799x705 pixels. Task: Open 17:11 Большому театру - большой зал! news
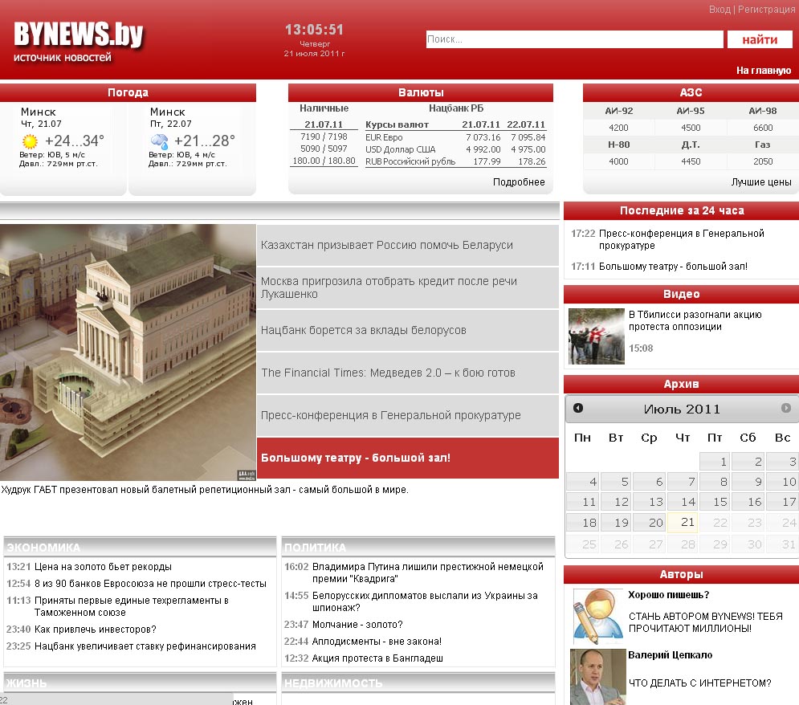pyautogui.click(x=673, y=266)
